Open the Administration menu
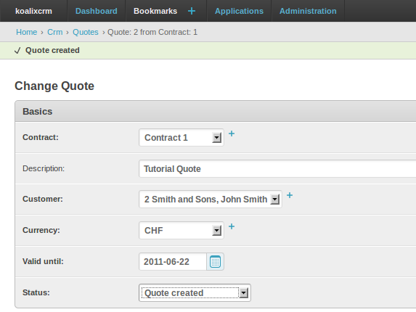The width and height of the screenshot is (416, 312). click(x=308, y=11)
